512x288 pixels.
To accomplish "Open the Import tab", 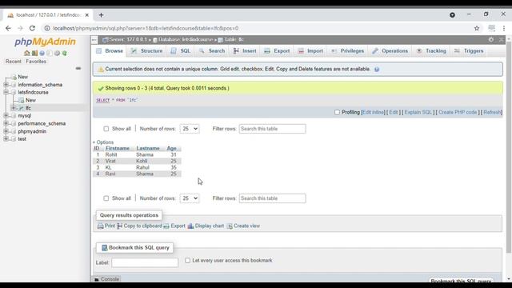I will pos(310,51).
